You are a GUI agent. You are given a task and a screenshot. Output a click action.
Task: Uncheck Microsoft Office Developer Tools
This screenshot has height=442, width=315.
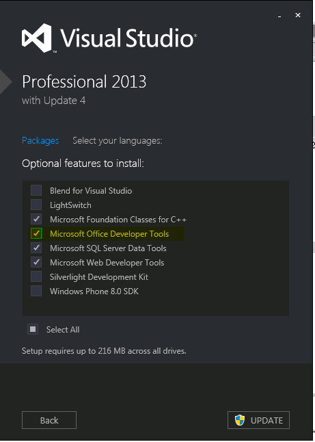click(36, 233)
